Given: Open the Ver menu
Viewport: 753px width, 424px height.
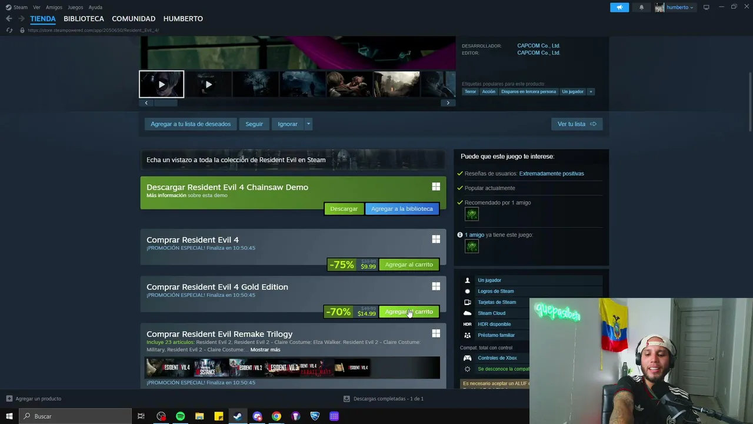Looking at the screenshot, I should pyautogui.click(x=36, y=7).
